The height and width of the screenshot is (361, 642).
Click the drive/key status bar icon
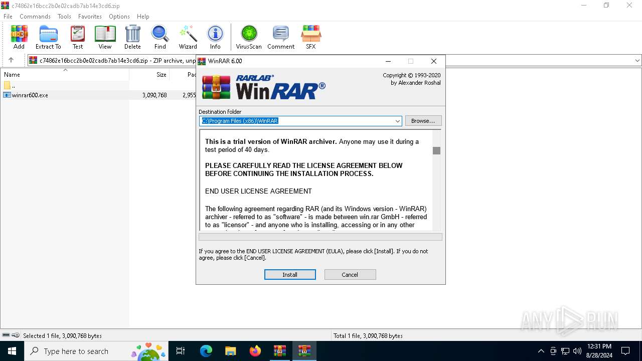(11, 335)
